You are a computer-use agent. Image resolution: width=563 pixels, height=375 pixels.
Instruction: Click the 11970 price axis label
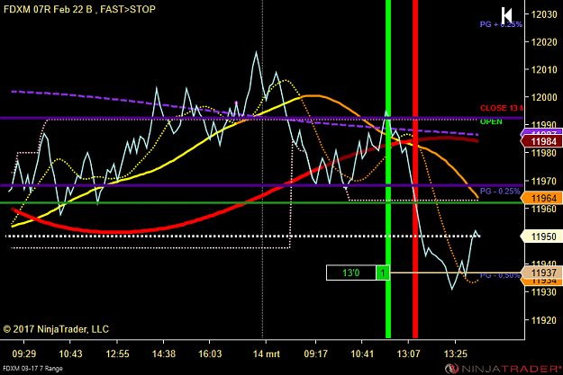[x=544, y=181]
